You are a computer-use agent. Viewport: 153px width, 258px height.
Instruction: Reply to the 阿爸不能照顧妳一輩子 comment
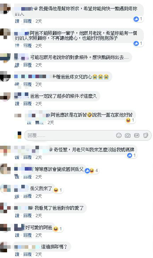(27, 45)
